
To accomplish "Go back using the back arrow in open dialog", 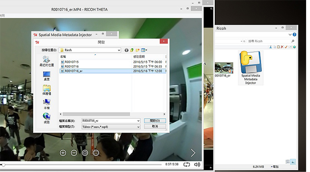I will (127, 50).
